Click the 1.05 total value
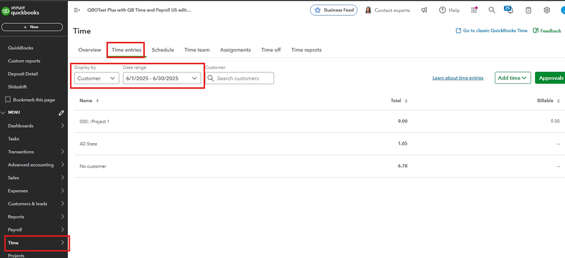Image resolution: width=565 pixels, height=258 pixels. point(403,144)
